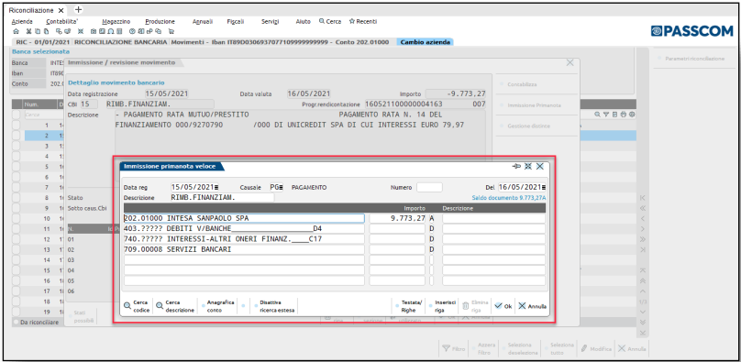Click the Numero input field
The image size is (741, 362).
click(429, 187)
